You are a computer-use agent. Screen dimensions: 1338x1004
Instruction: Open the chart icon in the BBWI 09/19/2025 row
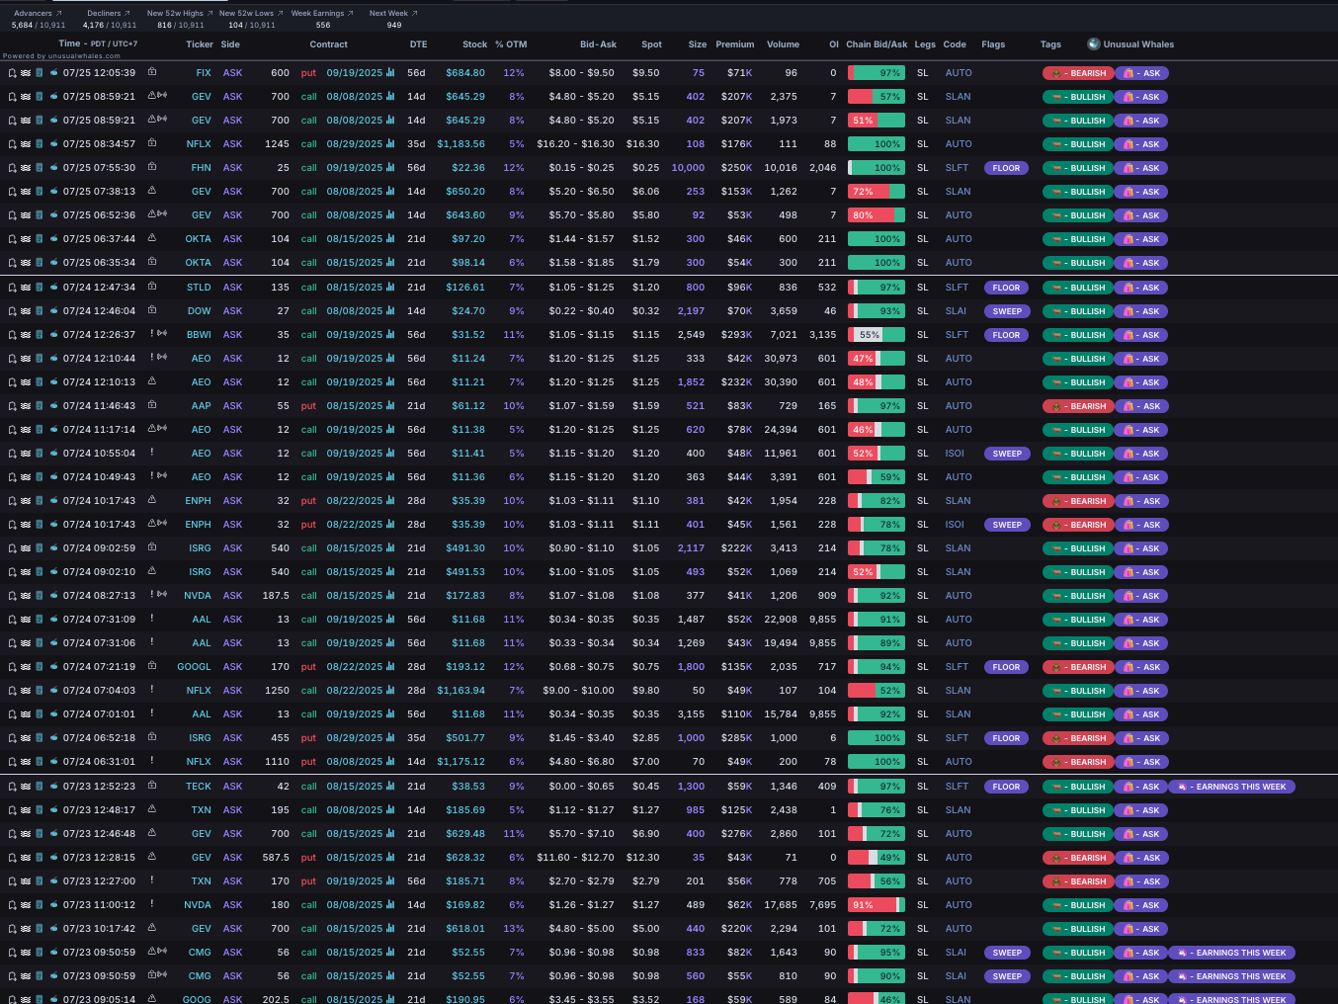(390, 335)
